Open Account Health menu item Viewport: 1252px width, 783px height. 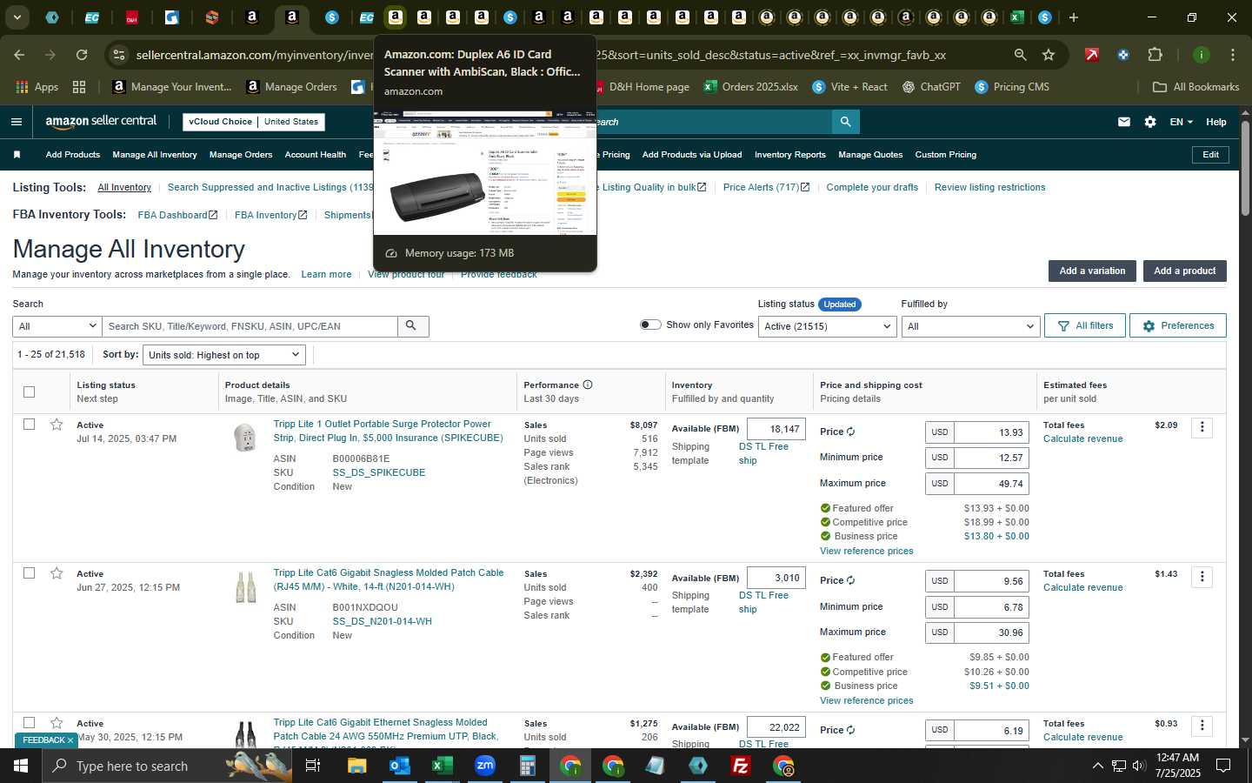pyautogui.click(x=316, y=155)
